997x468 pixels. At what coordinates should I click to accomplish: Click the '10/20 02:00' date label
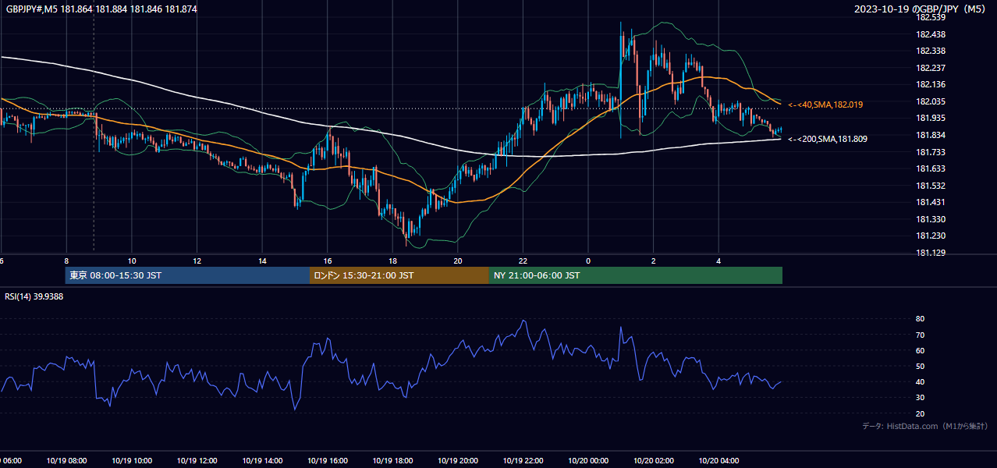pos(654,461)
